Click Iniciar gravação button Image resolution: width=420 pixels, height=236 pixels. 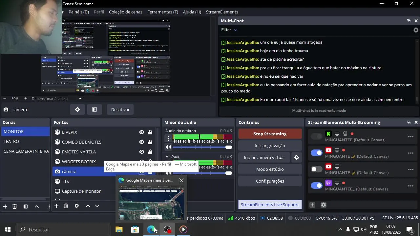270,146
